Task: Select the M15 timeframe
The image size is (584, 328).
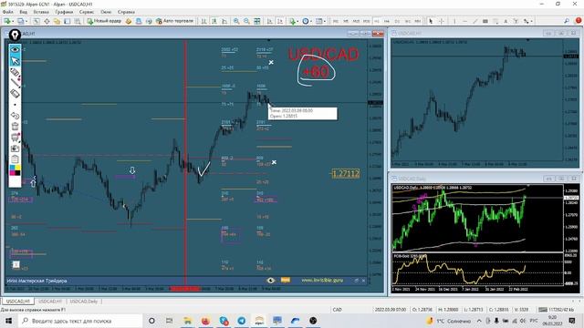Action: (x=356, y=21)
